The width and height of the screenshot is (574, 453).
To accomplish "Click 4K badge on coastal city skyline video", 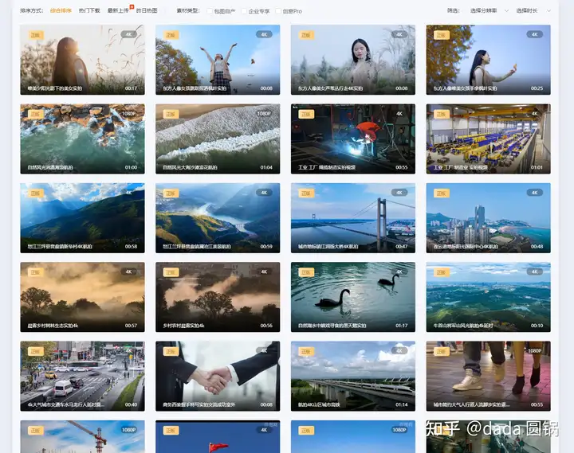I will click(x=534, y=193).
